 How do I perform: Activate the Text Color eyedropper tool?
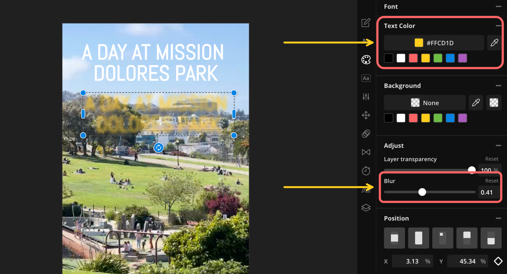pyautogui.click(x=494, y=43)
